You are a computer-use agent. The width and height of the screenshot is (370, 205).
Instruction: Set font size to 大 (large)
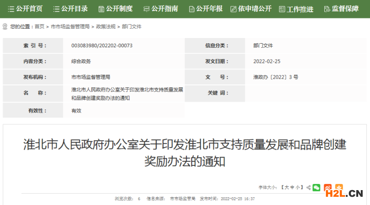click(x=286, y=188)
